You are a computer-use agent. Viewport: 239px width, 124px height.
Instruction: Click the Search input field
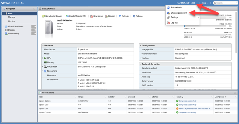point(226,3)
